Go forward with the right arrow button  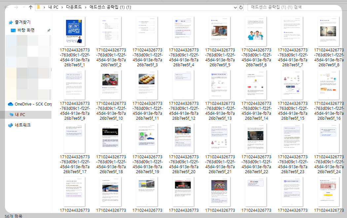(16, 7)
